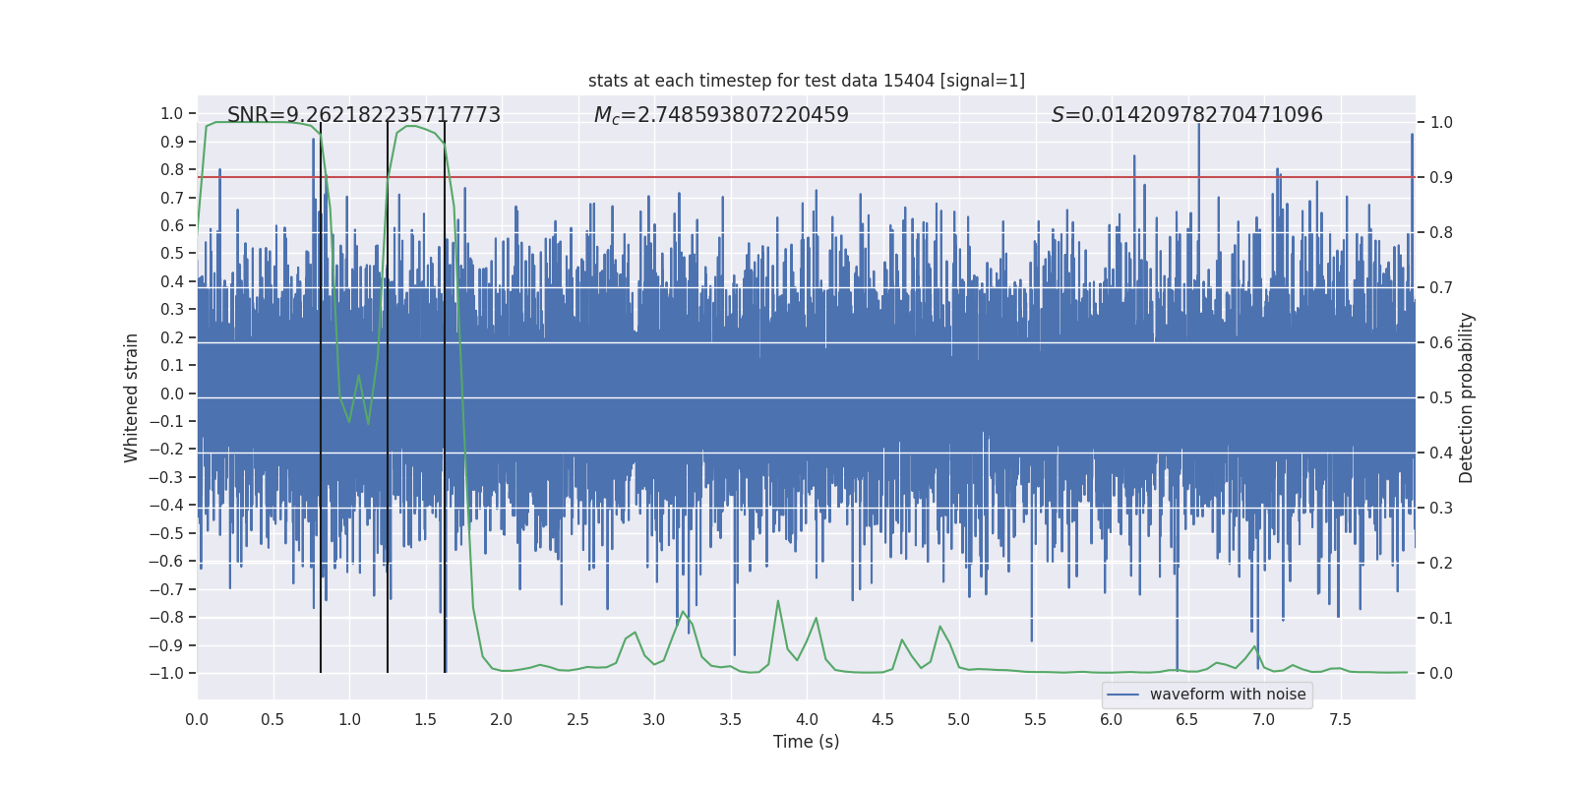Image resolution: width=1574 pixels, height=787 pixels.
Task: Click tick label 3.5 on the Time axis
Action: [731, 719]
